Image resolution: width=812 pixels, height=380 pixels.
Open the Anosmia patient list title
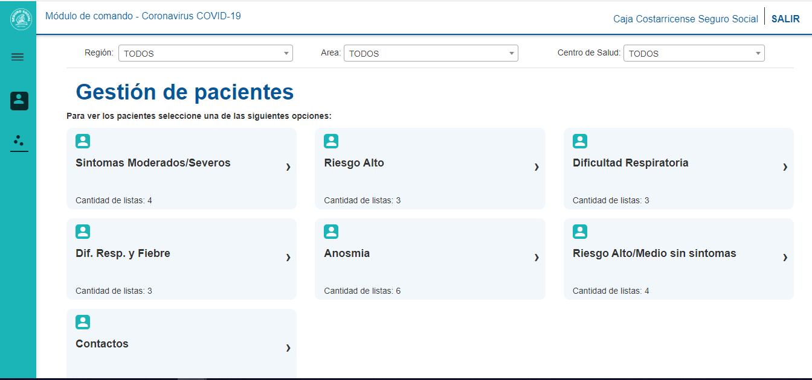click(347, 253)
